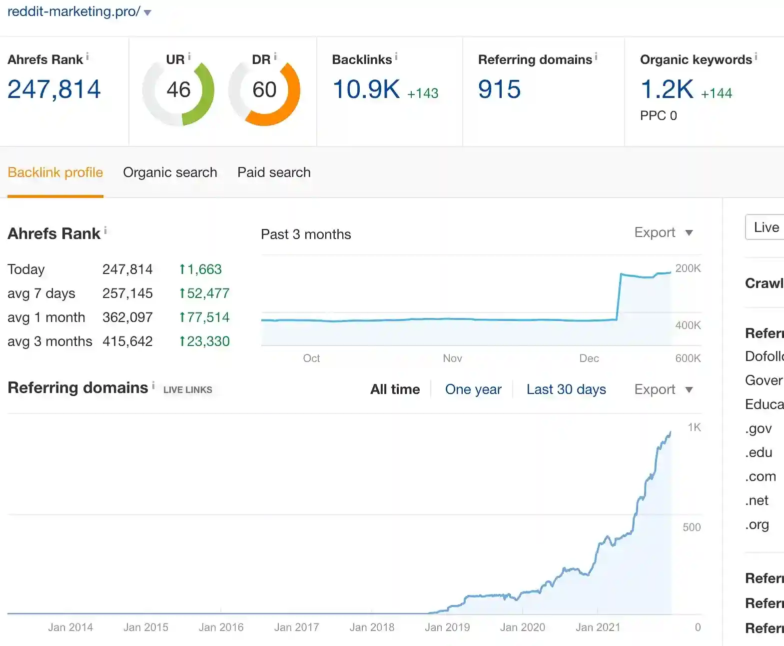Click the UR info icon
This screenshot has width=784, height=646.
click(x=189, y=56)
